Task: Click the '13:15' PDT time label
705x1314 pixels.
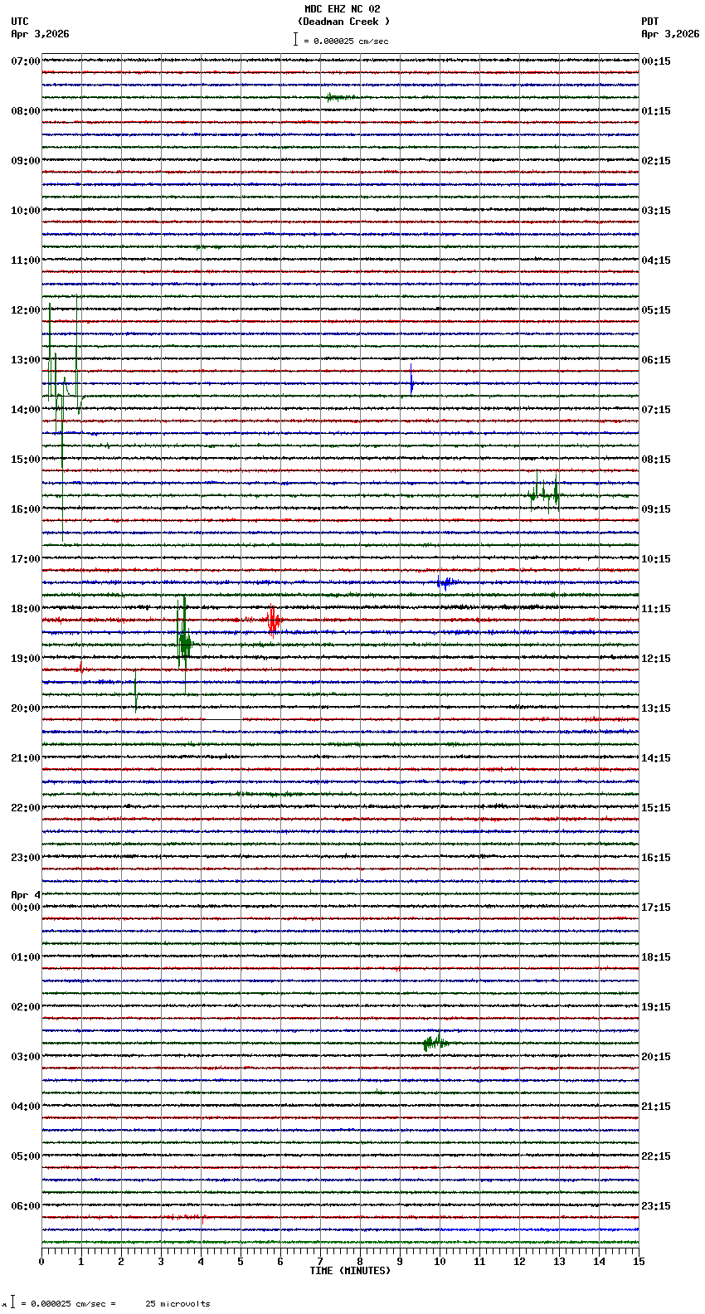Action: coord(656,708)
